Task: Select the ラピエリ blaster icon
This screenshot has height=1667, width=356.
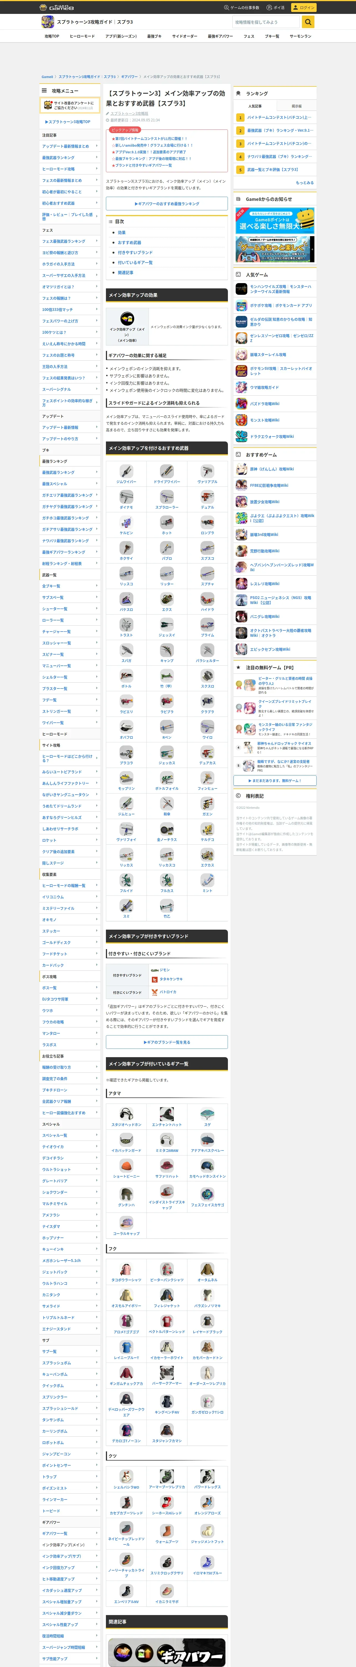Action: click(127, 701)
